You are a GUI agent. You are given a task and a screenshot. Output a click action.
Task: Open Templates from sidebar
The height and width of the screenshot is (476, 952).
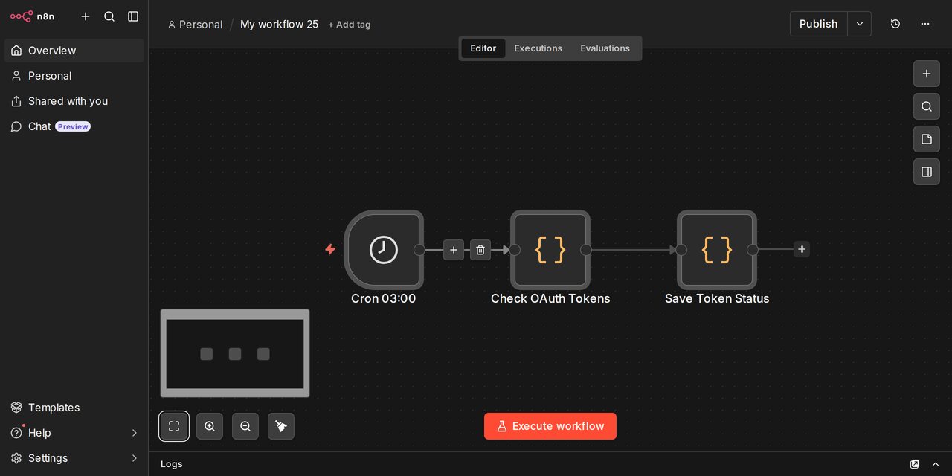pos(74,408)
